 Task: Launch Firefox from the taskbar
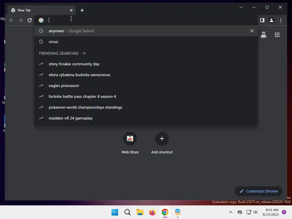(x=152, y=212)
